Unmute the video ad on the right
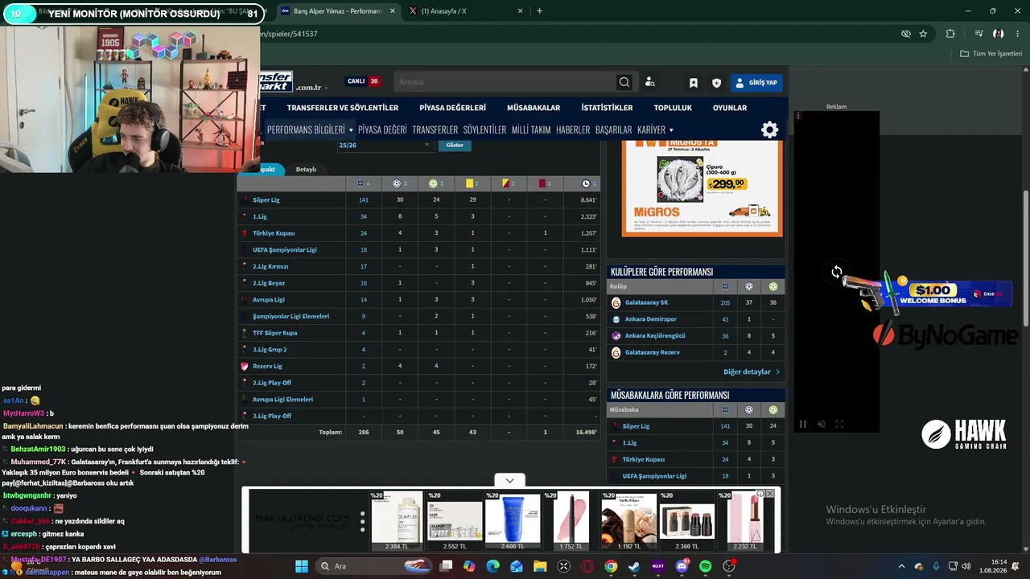The height and width of the screenshot is (579, 1030). (821, 424)
